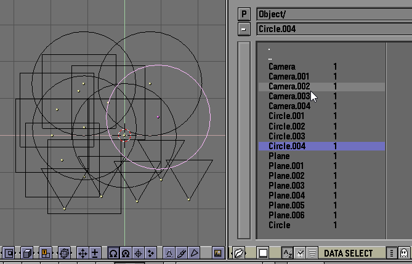
Task: Select Plane.001 in the data list
Action: [321, 166]
